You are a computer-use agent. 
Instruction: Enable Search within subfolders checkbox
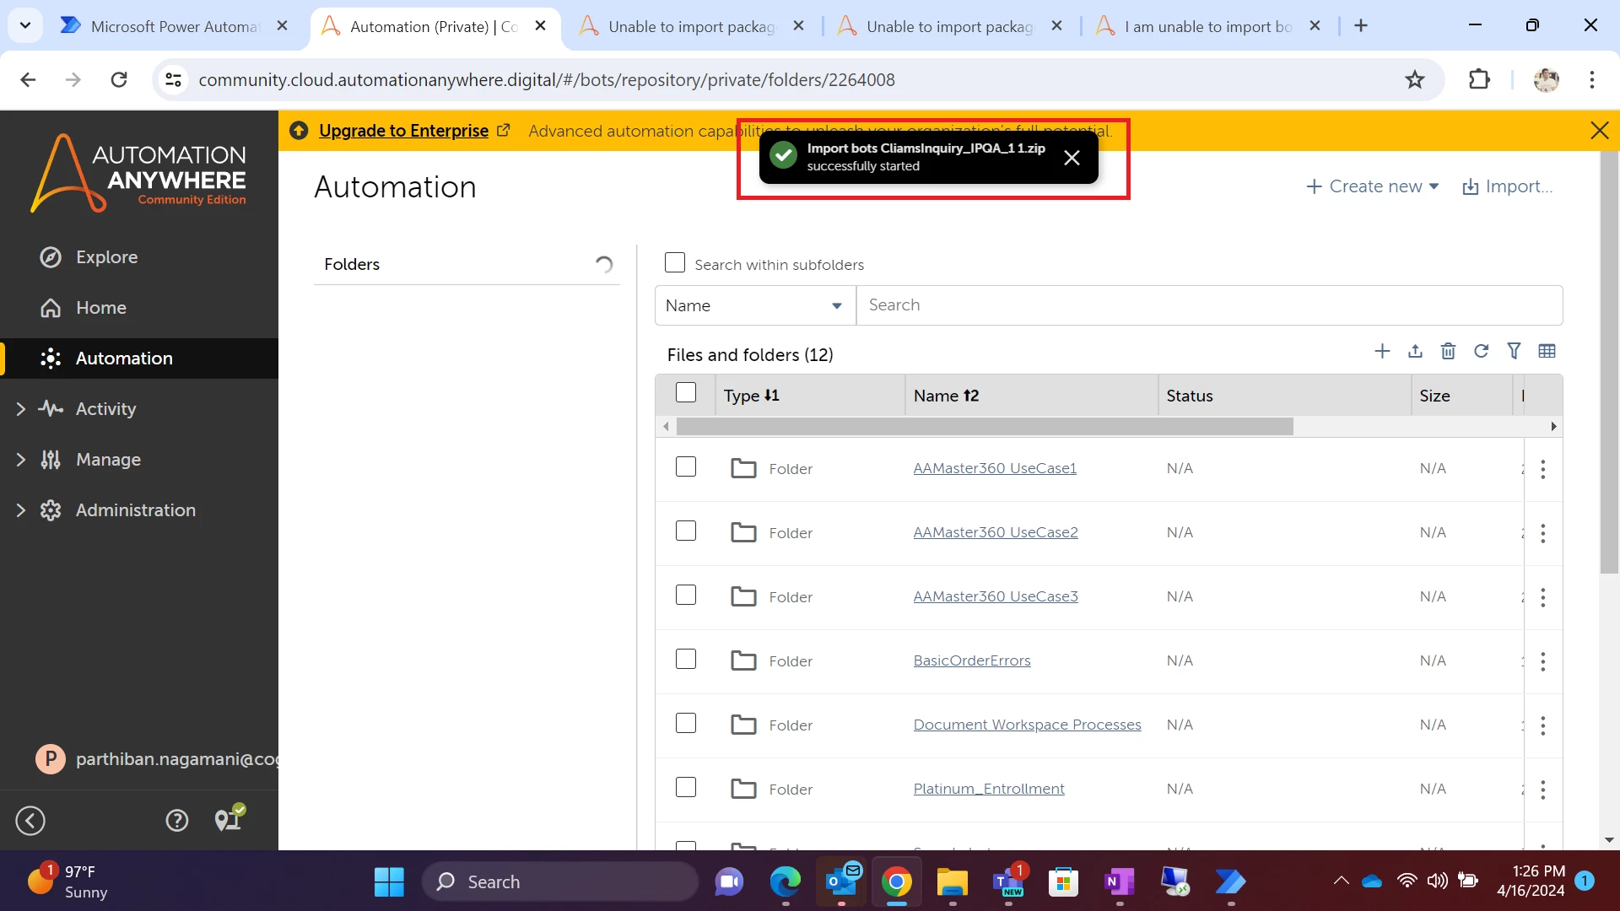click(675, 263)
